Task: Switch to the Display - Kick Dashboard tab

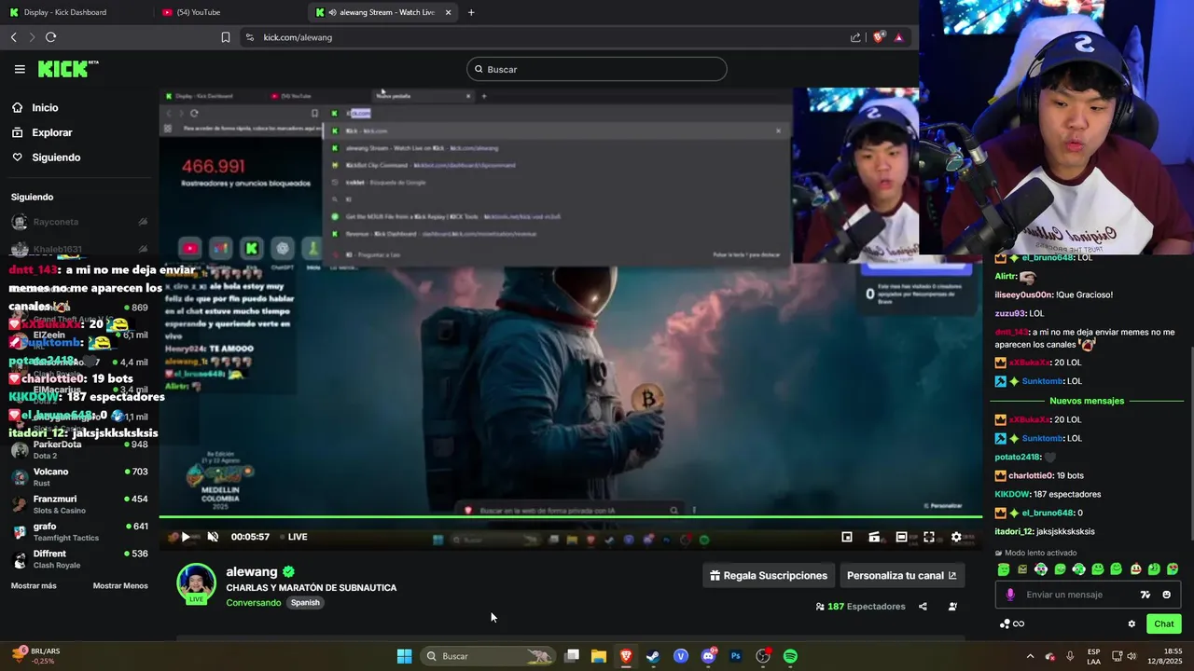Action: (65, 12)
